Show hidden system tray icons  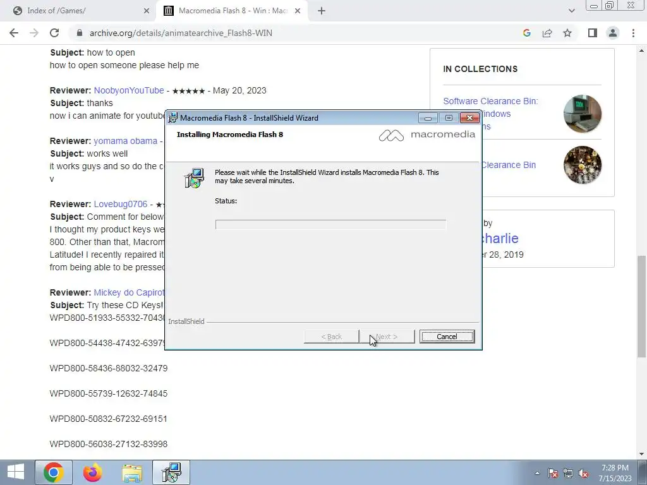click(x=537, y=473)
